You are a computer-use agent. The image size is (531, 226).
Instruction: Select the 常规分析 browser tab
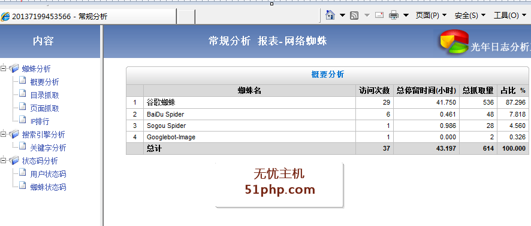88,16
